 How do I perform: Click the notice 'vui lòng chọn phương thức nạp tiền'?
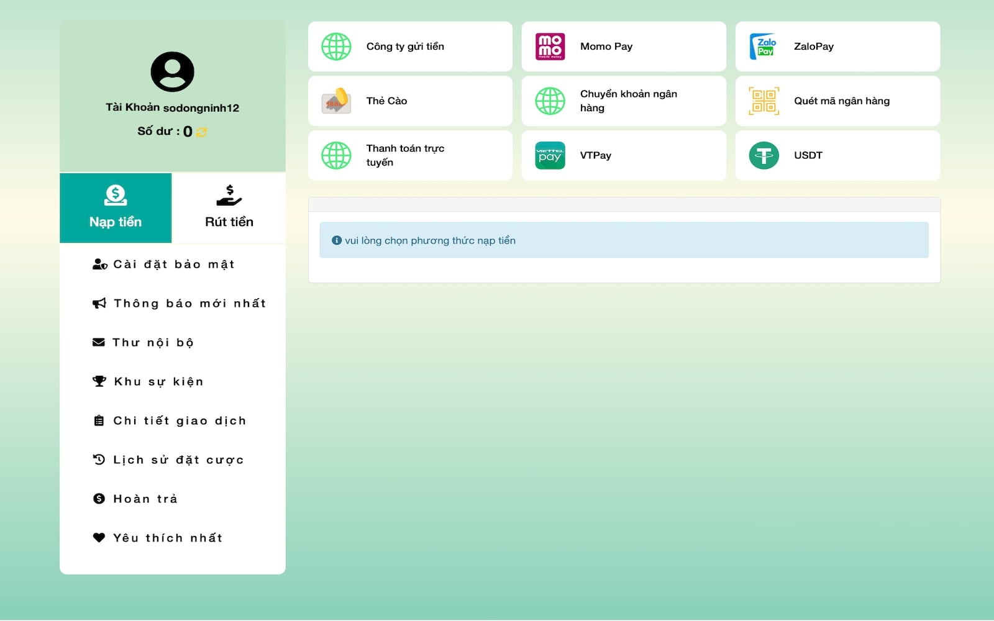click(430, 240)
